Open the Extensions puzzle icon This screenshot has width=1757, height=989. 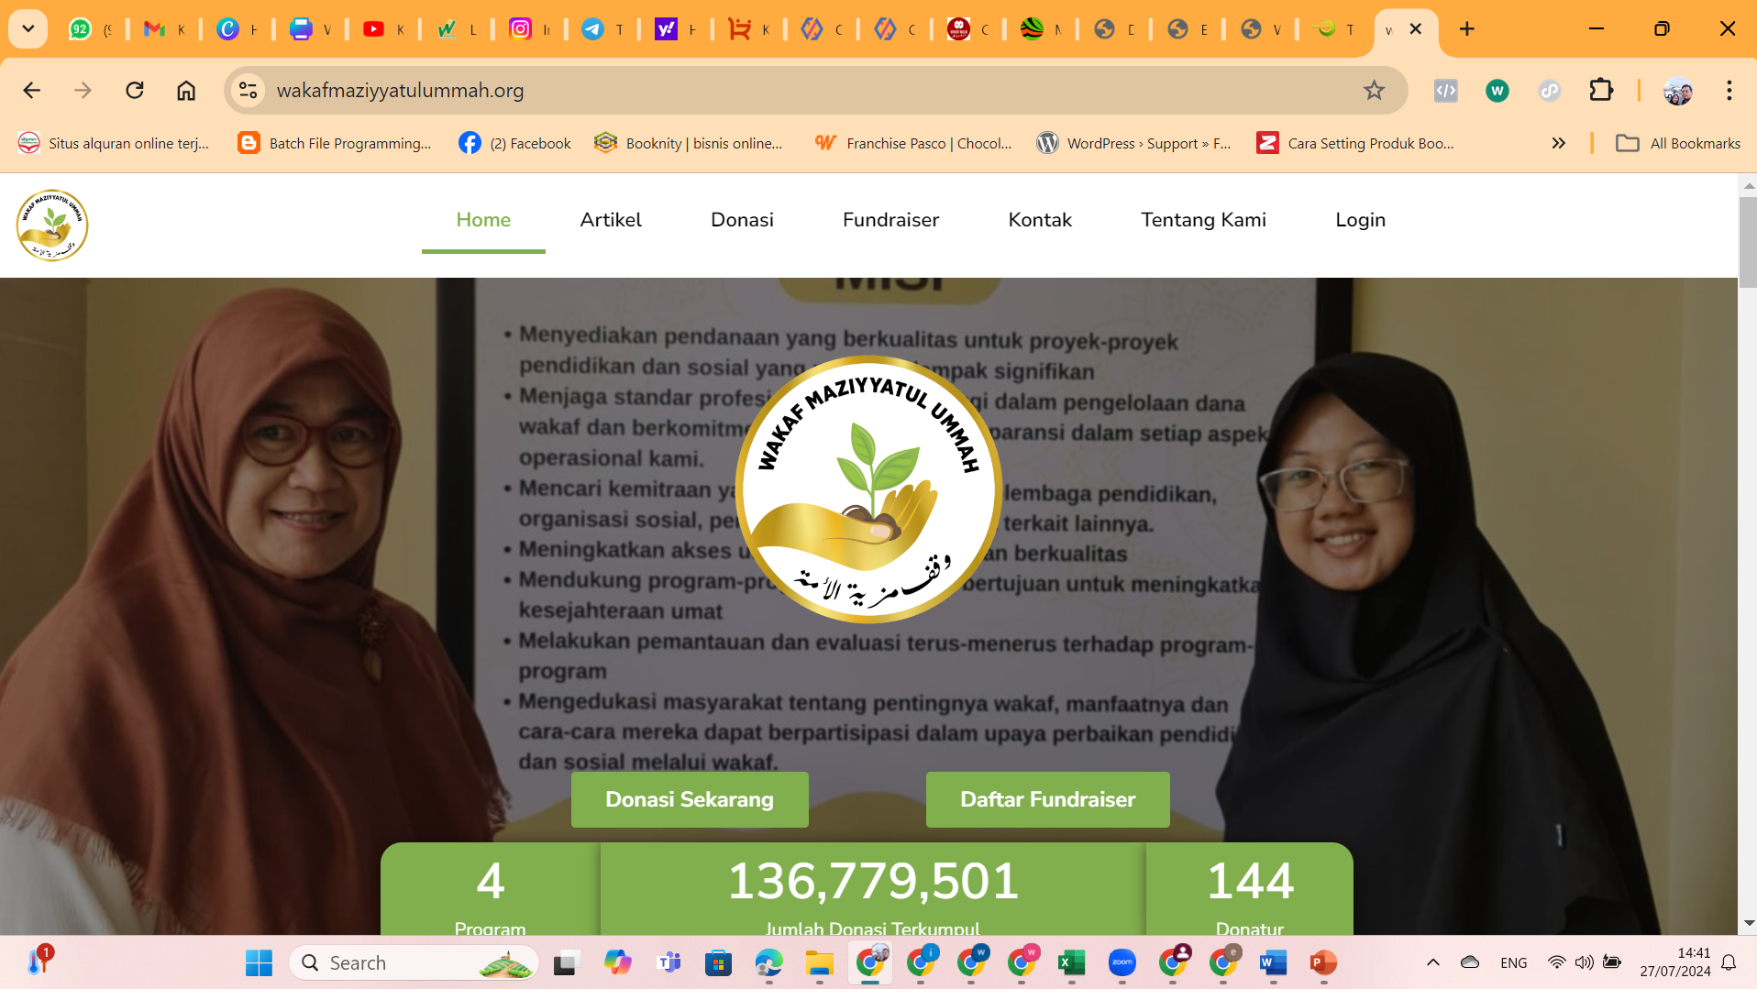[x=1600, y=90]
